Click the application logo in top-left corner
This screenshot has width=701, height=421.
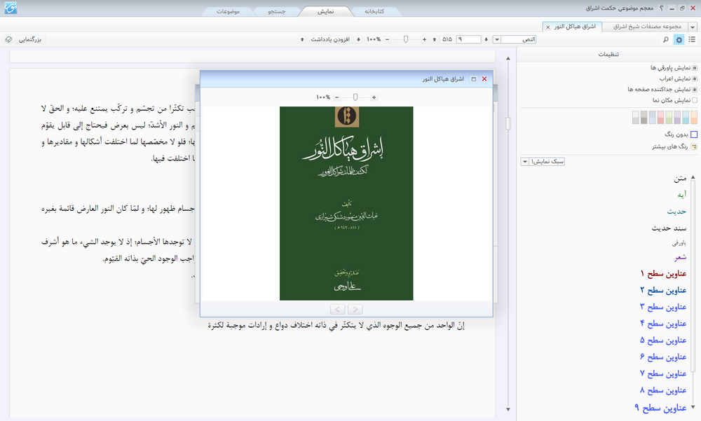[x=11, y=8]
